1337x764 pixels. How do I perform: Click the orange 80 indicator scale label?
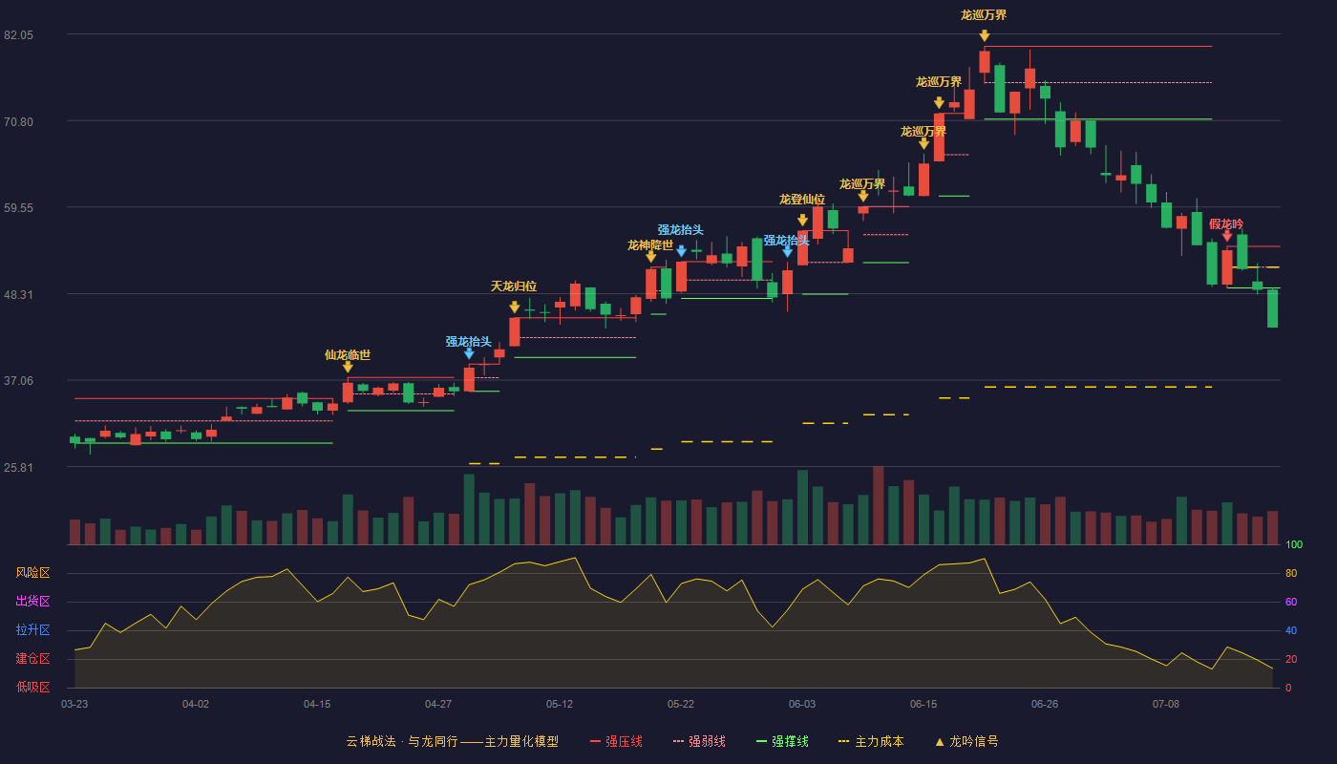click(1291, 573)
